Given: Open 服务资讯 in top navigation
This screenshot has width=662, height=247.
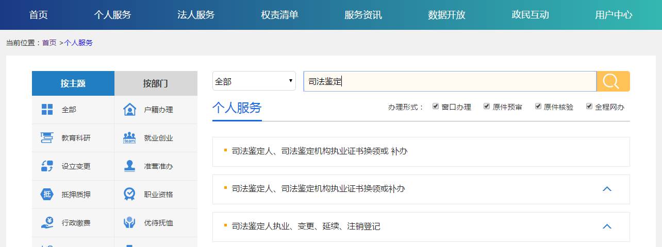Looking at the screenshot, I should [363, 15].
